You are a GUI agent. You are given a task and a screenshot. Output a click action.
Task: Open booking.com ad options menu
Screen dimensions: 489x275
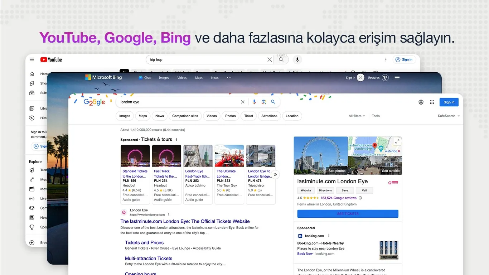(x=329, y=236)
